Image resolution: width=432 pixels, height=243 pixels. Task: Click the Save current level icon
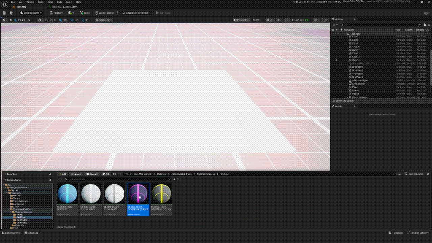coord(4,13)
